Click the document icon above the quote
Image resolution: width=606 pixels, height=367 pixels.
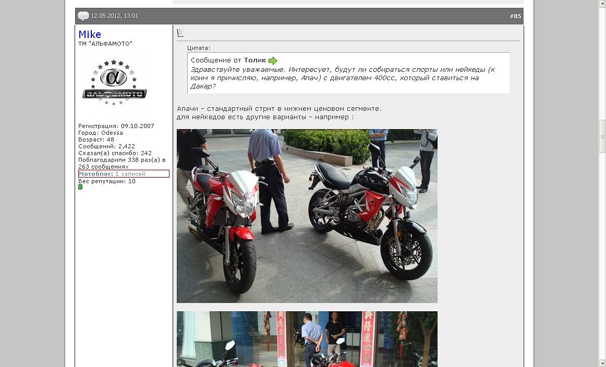[180, 33]
